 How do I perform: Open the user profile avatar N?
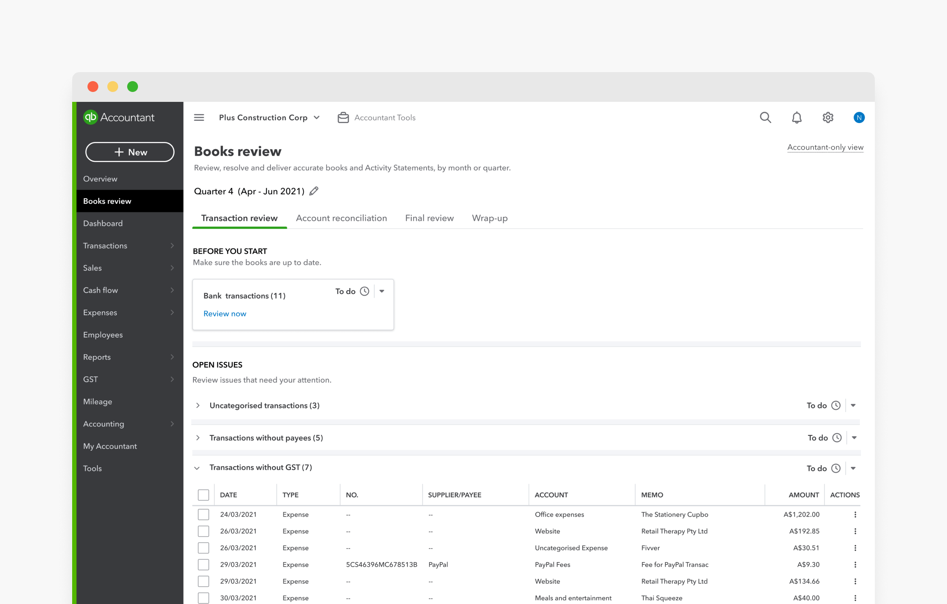pyautogui.click(x=859, y=118)
